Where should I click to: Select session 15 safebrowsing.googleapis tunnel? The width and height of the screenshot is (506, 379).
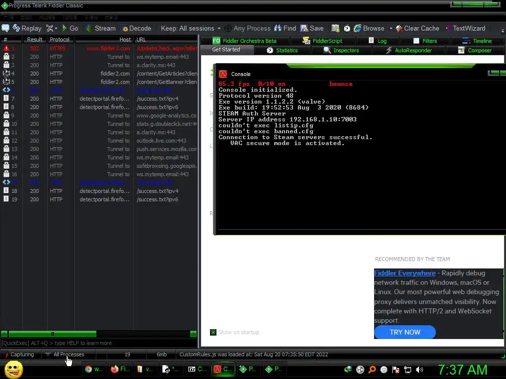[x=99, y=166]
